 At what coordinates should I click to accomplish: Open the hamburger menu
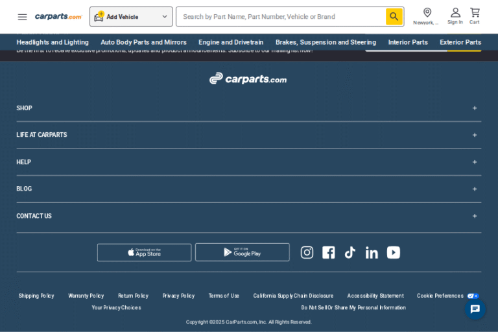[x=22, y=17]
